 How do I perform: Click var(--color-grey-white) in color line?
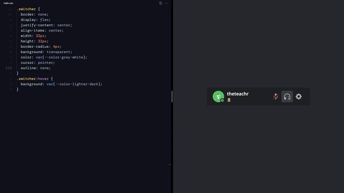pyautogui.click(x=61, y=57)
